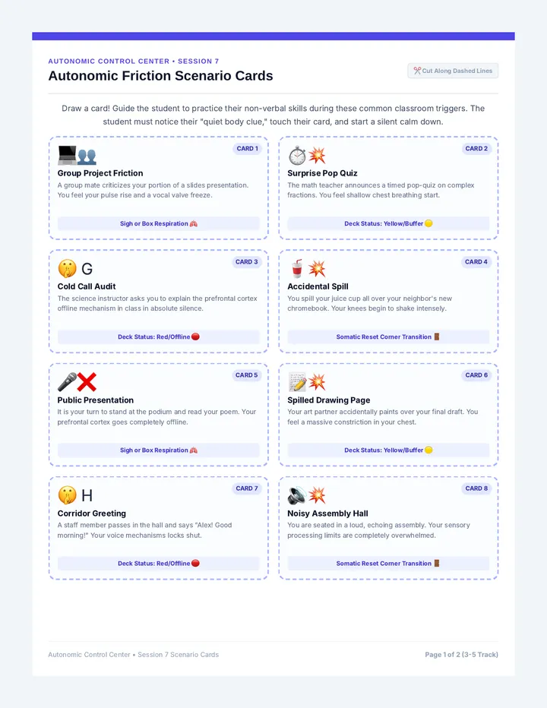Click the Cut Along Dashed Lines button
Viewport: 547px width, 708px height.
pyautogui.click(x=453, y=71)
